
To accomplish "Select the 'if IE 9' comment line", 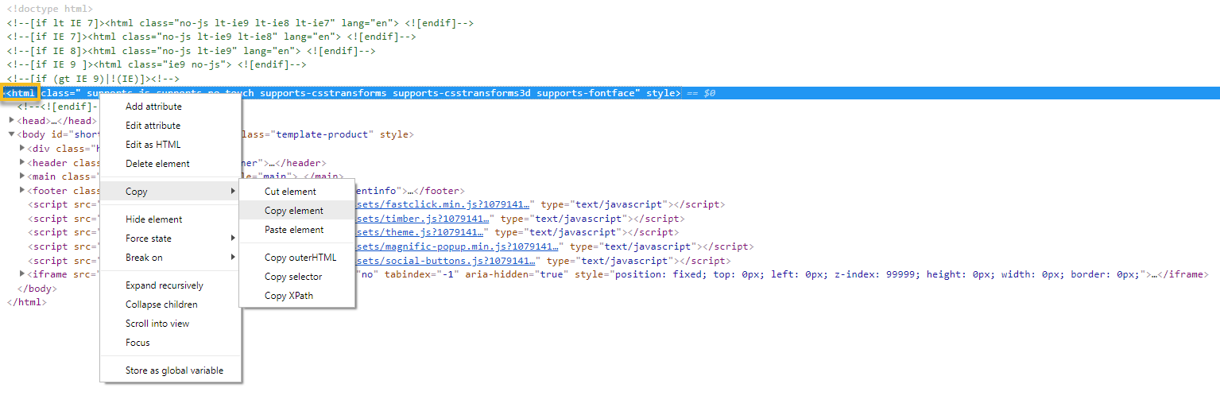I will (x=157, y=64).
